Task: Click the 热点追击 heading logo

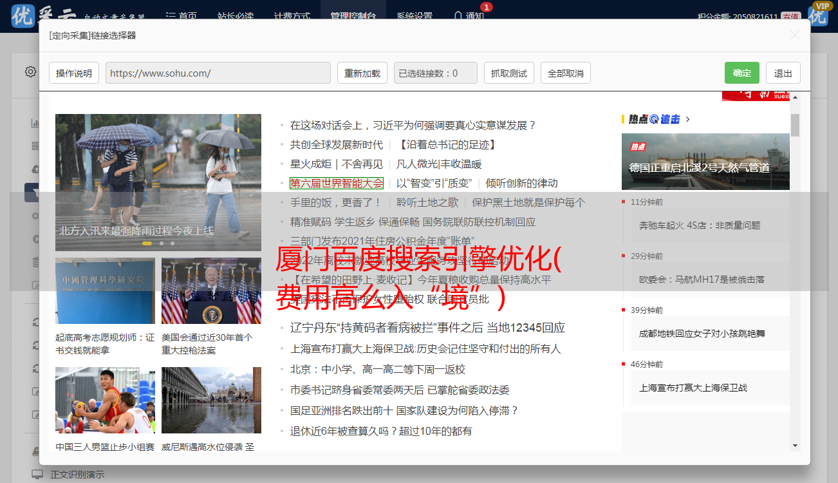Action: pos(655,119)
